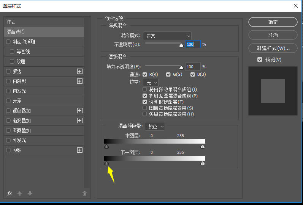Enable the Bevel and Emboss checkbox
The image size is (303, 205).
coord(8,42)
